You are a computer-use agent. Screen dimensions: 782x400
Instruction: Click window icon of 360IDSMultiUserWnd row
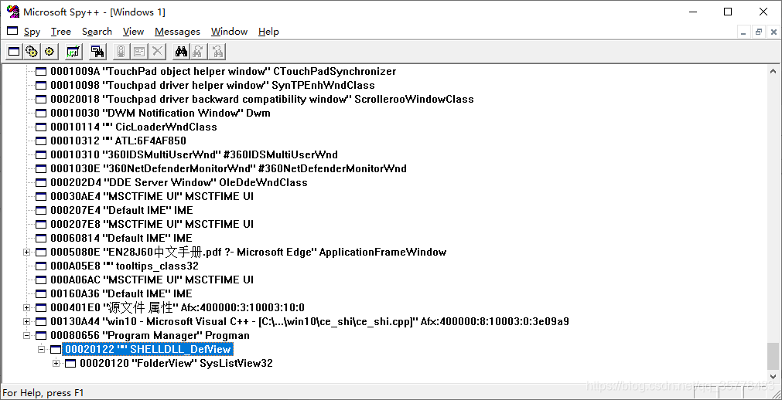tap(42, 155)
